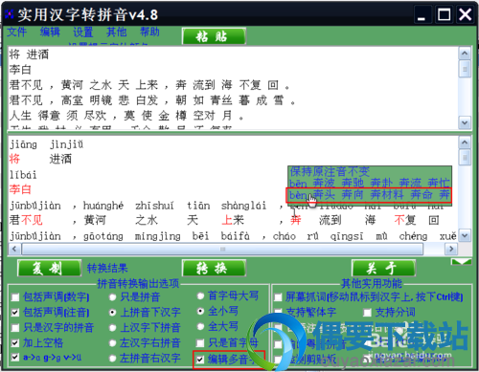Click the green 粘贴 paste button
The width and height of the screenshot is (479, 372).
214,36
